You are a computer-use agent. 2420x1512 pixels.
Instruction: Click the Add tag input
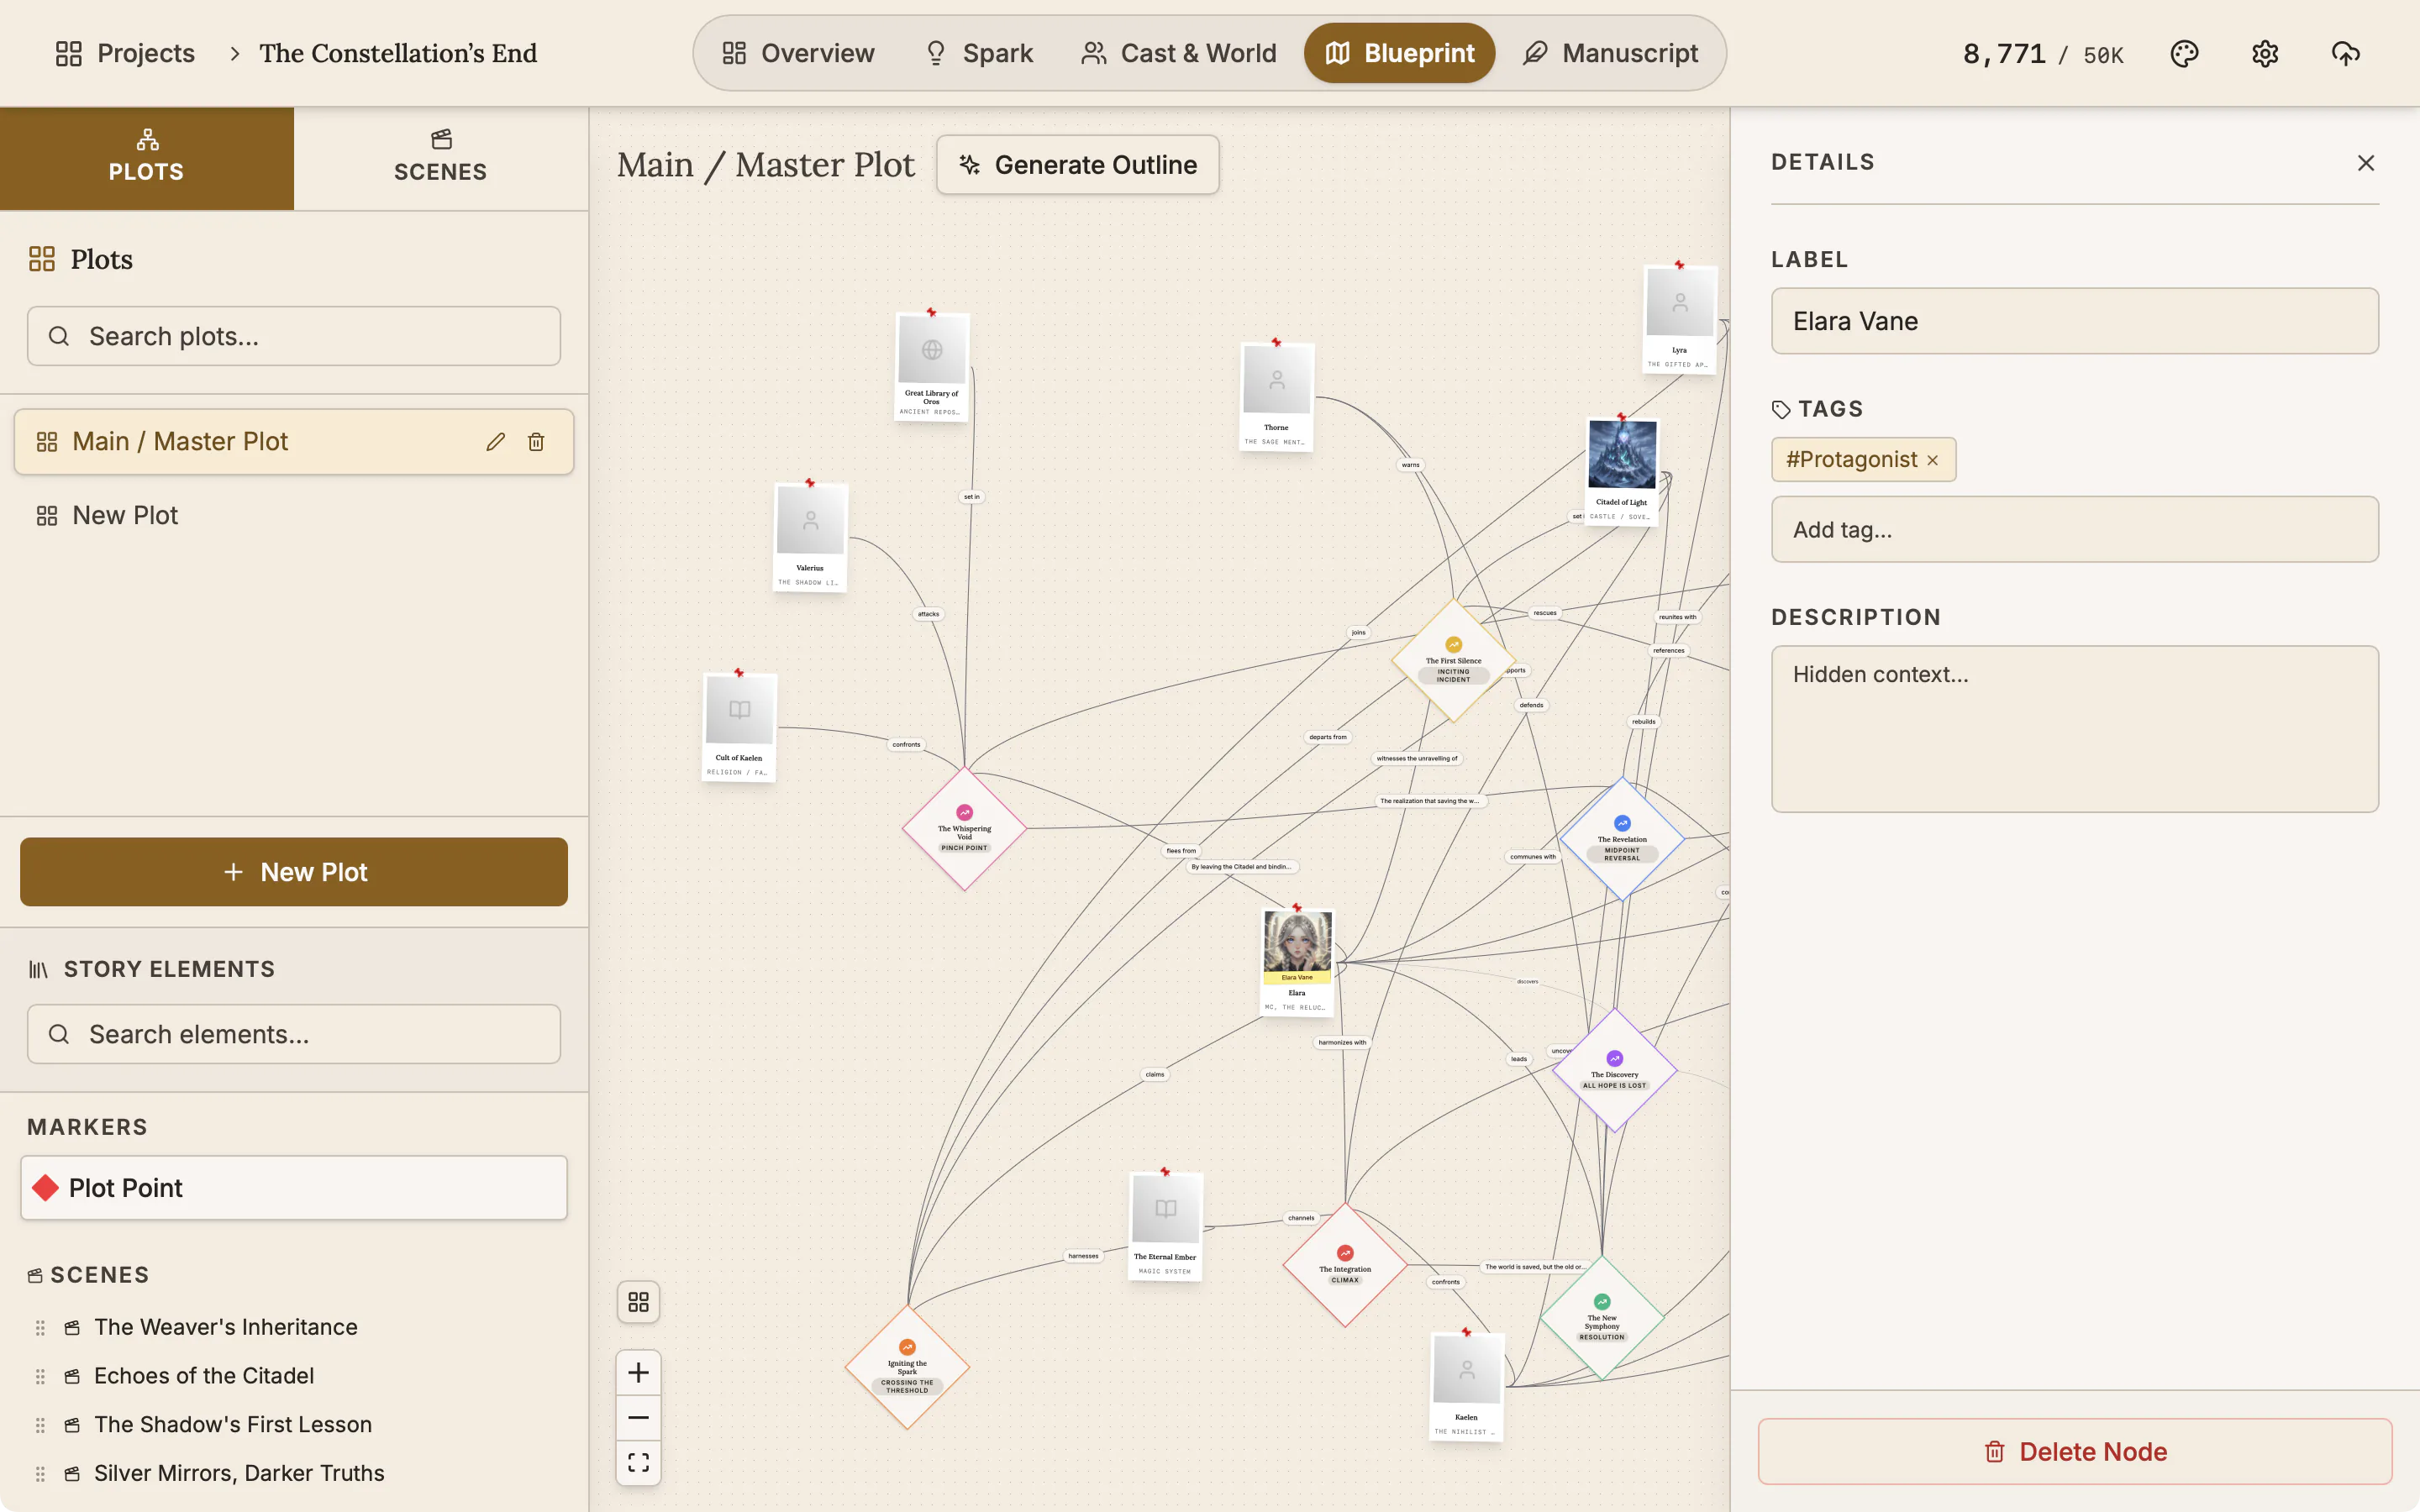2075,529
